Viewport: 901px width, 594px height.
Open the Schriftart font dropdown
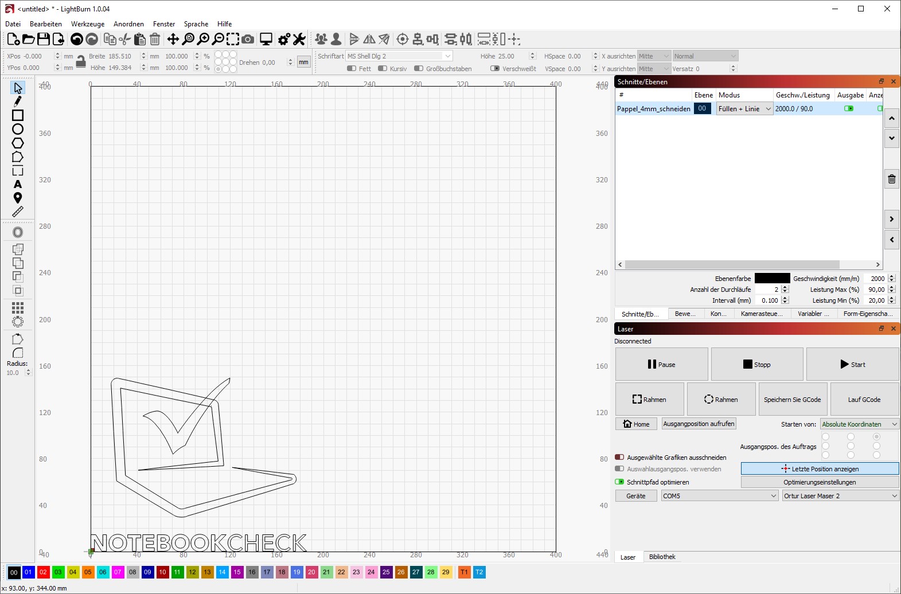tap(399, 56)
